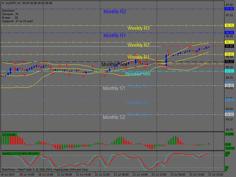Viewport: 236px width, 177px height.
Task: Click the Monthly S1 support label
Action: click(114, 88)
